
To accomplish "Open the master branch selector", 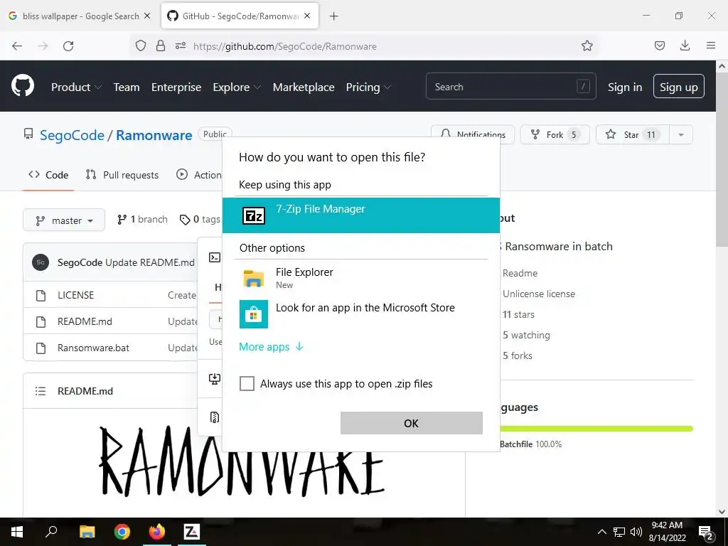I will click(x=64, y=220).
